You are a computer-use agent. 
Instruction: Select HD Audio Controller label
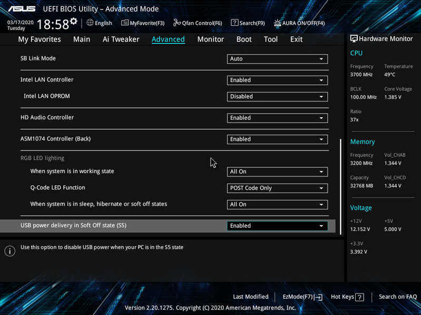(x=47, y=117)
